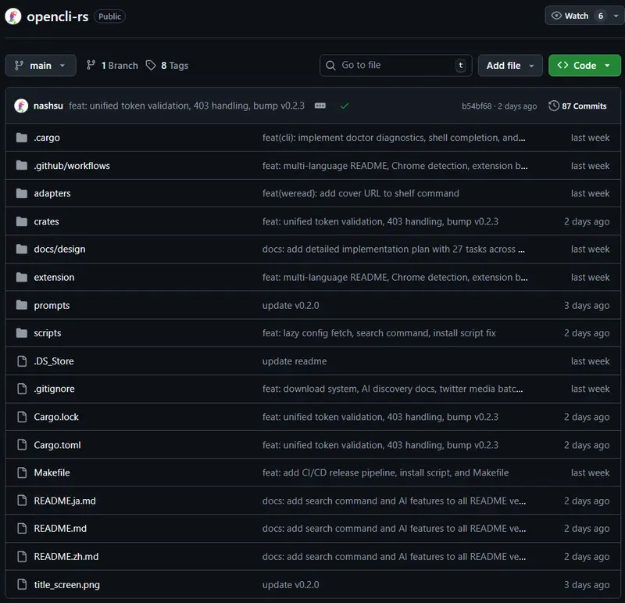Open the main branch selector
Screen dimensions: 625x603
point(40,66)
